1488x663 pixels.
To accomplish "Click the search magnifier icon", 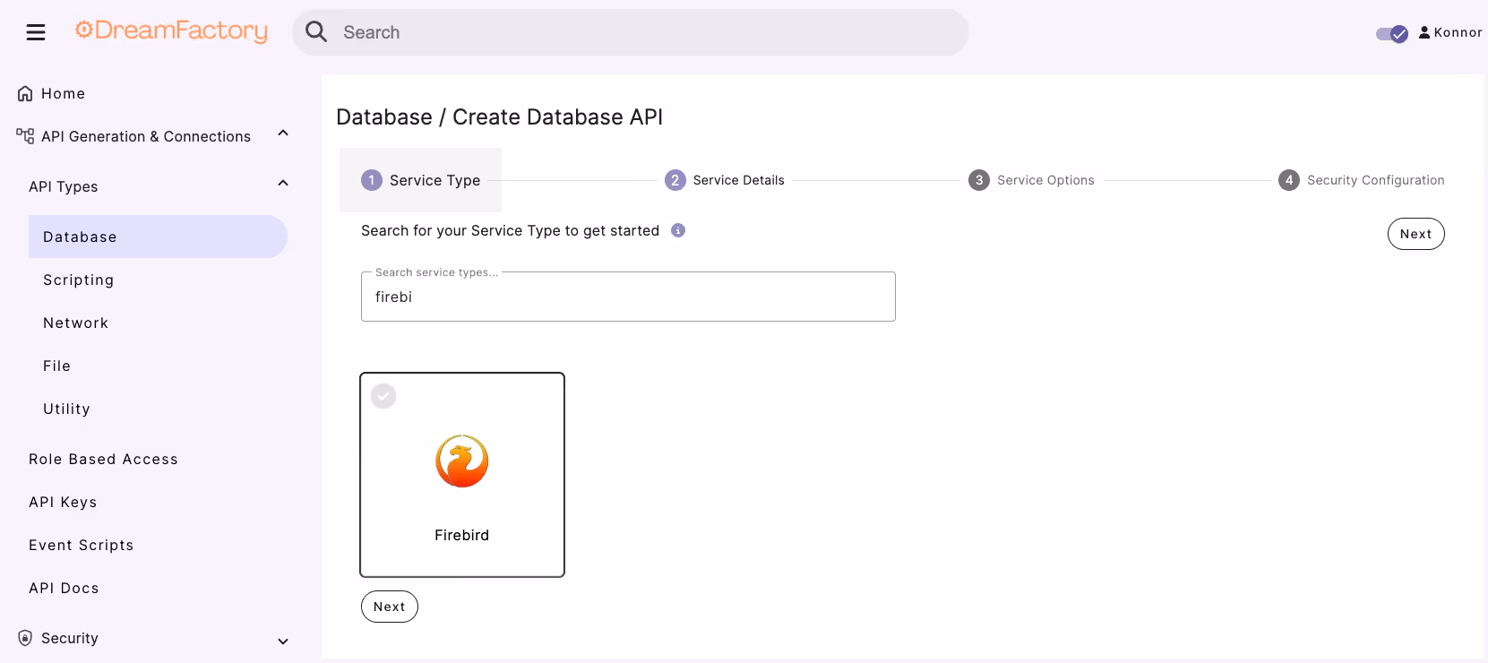I will point(316,32).
